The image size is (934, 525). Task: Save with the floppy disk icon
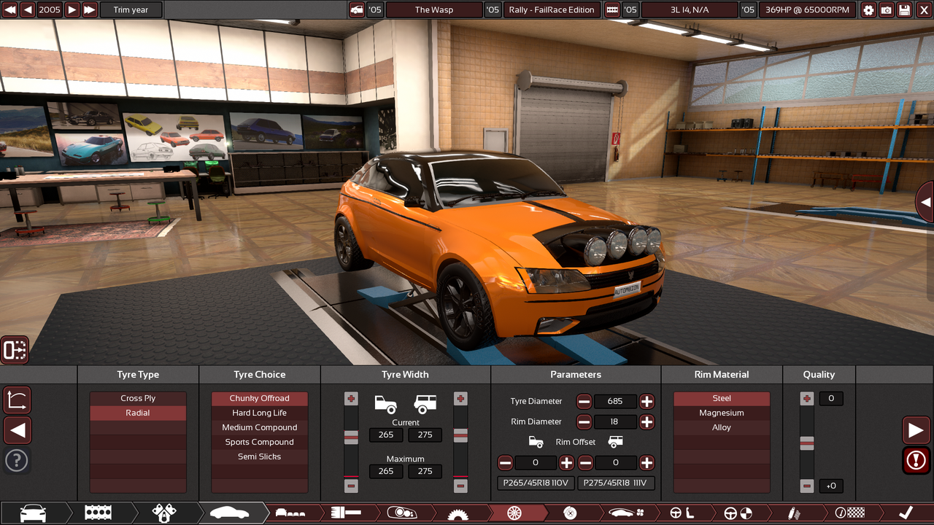(905, 10)
